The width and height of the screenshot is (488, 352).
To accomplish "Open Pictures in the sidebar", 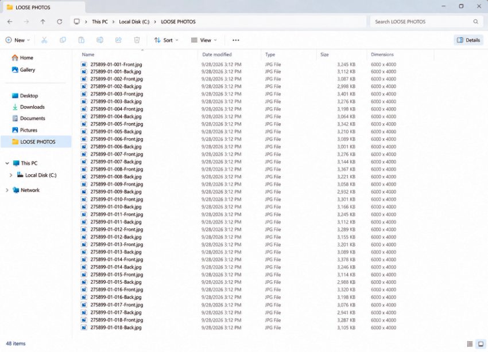I will (x=25, y=130).
